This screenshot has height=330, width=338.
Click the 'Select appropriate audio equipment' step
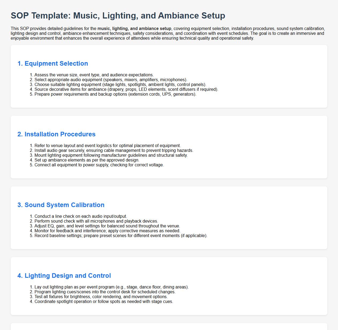click(111, 80)
